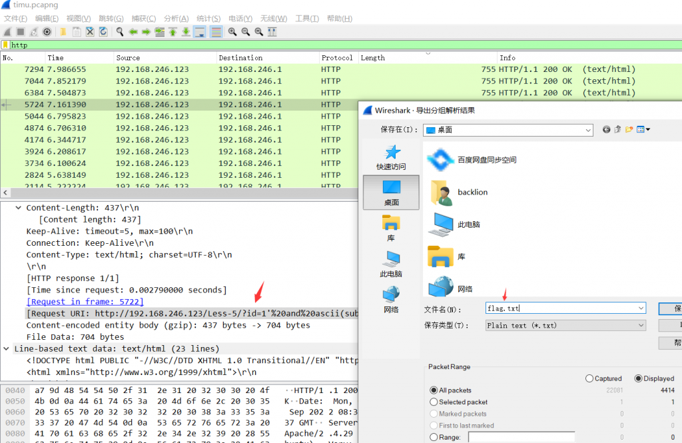The image size is (682, 443).
Task: Click the zoom in toolbar icon
Action: (x=232, y=31)
